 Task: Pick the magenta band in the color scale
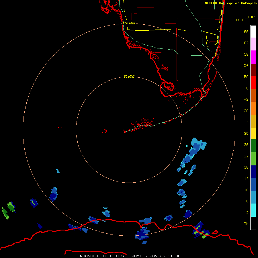tap(253, 57)
